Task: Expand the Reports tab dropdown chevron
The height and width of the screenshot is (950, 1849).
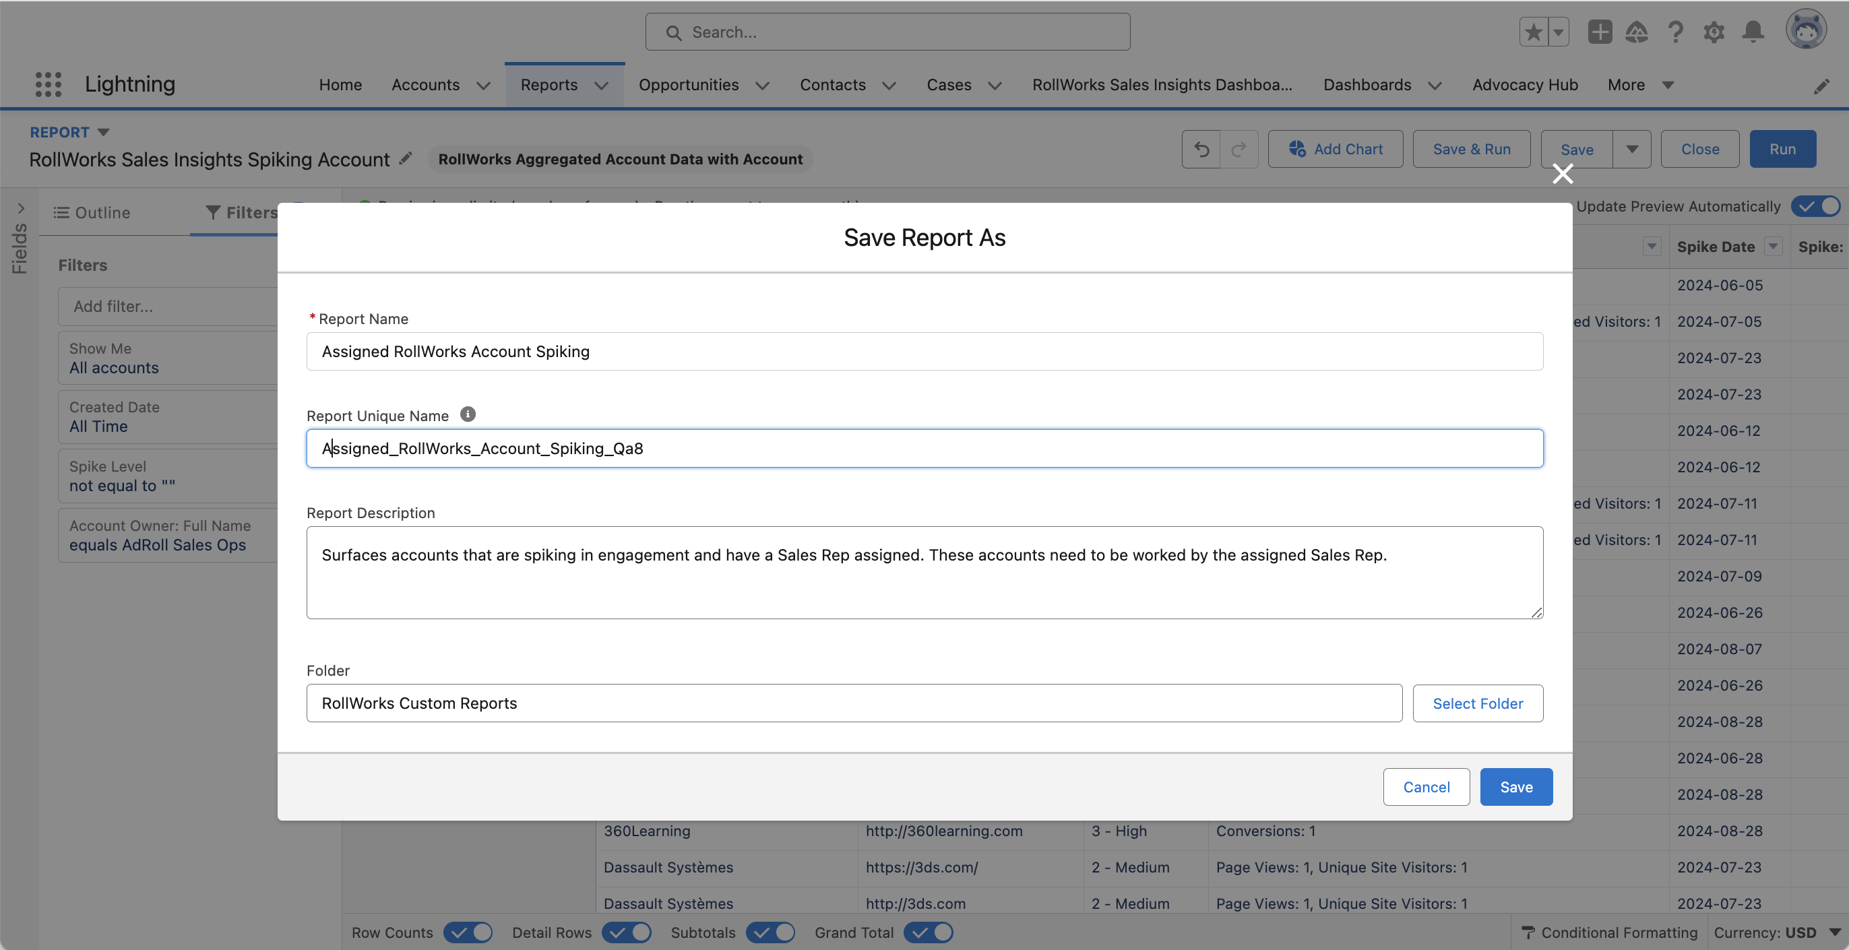Action: (602, 86)
